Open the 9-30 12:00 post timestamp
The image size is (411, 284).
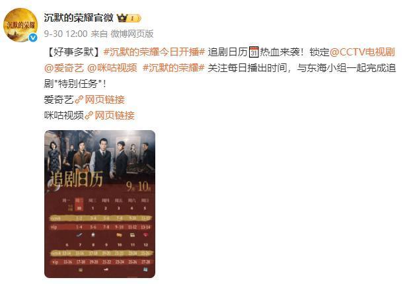65,34
